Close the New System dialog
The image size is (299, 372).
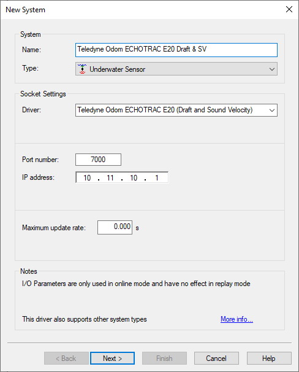(289, 9)
